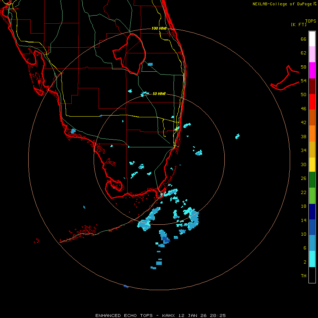Click the medium blue legend swatch
Image resolution: width=318 pixels, height=318 pixels.
[x=312, y=227]
